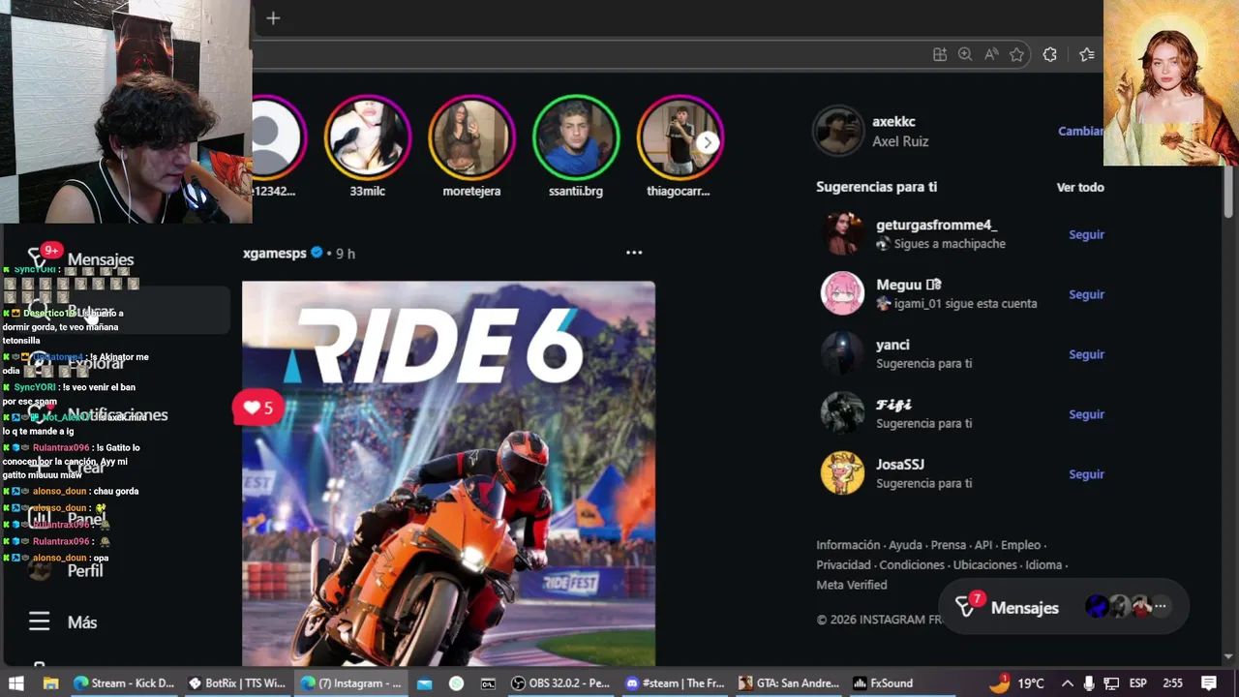Open geturgasfromme4_ profile picture

coord(842,233)
